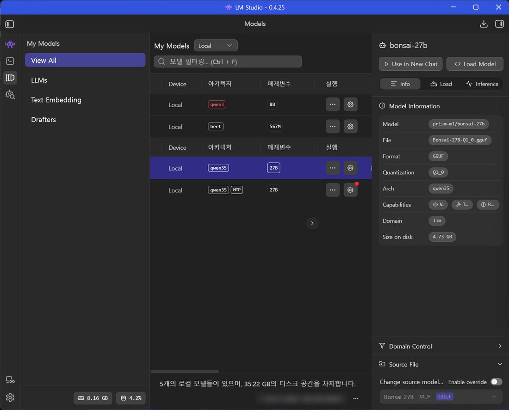Open the Developer terminal sidebar icon
Screen dimensions: 509x410
tap(10, 61)
